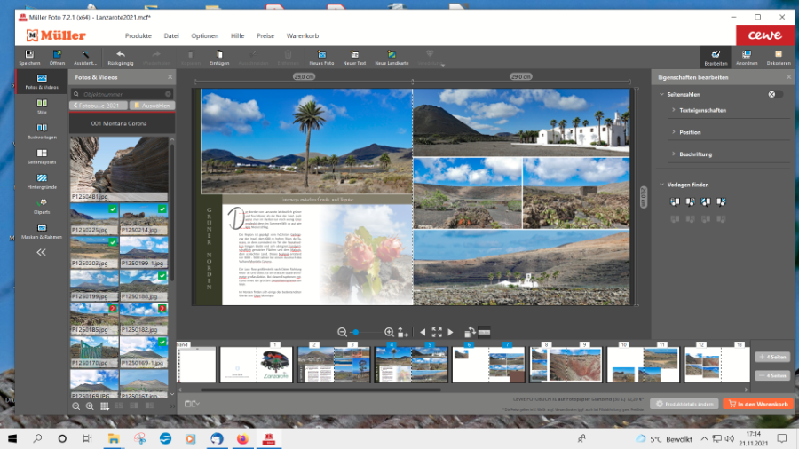Expand the Texteigenschaften section
This screenshot has width=799, height=449.
(702, 110)
